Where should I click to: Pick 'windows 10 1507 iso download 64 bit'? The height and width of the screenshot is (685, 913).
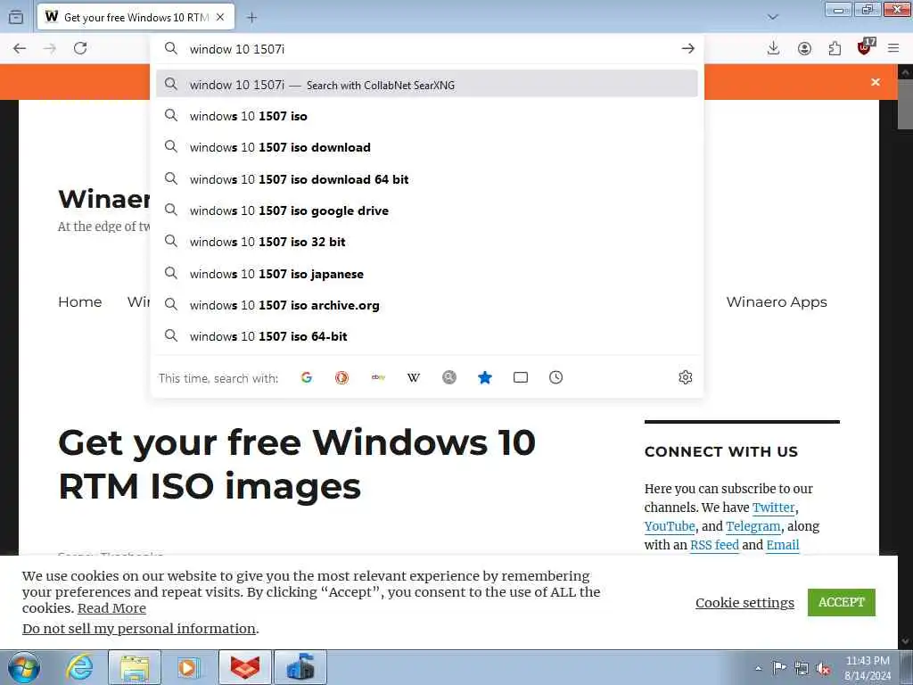(427, 179)
